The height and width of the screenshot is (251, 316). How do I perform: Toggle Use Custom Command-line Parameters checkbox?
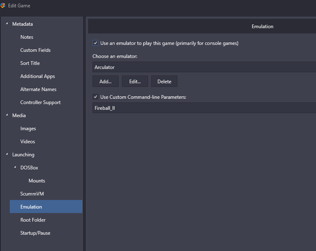(95, 97)
